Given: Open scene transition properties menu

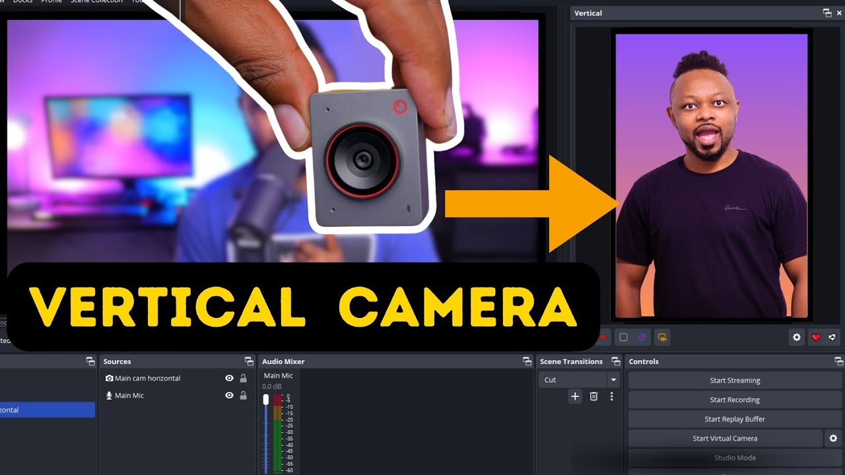Looking at the screenshot, I should [x=611, y=396].
